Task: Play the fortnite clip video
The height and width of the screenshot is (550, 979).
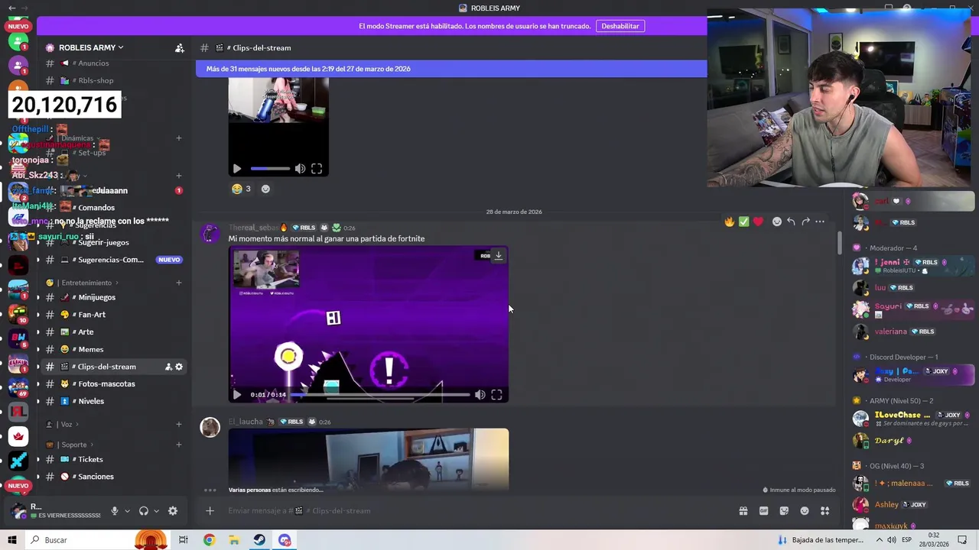Action: (237, 395)
